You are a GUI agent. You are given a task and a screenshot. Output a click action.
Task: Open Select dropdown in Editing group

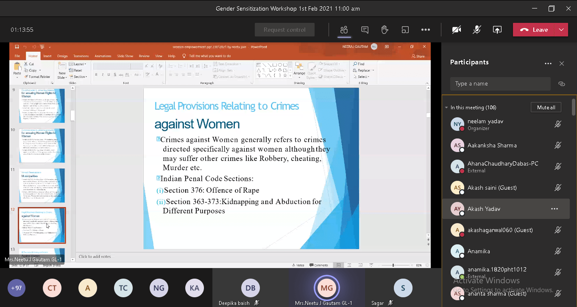(361, 77)
